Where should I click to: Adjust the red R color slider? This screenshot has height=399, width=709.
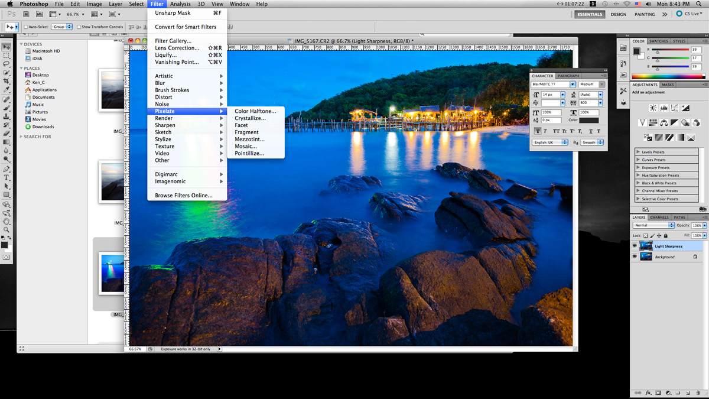pyautogui.click(x=658, y=52)
